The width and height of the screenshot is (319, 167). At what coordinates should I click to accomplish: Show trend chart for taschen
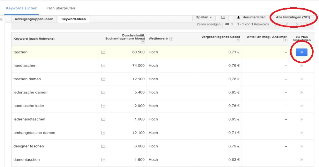coord(103,52)
